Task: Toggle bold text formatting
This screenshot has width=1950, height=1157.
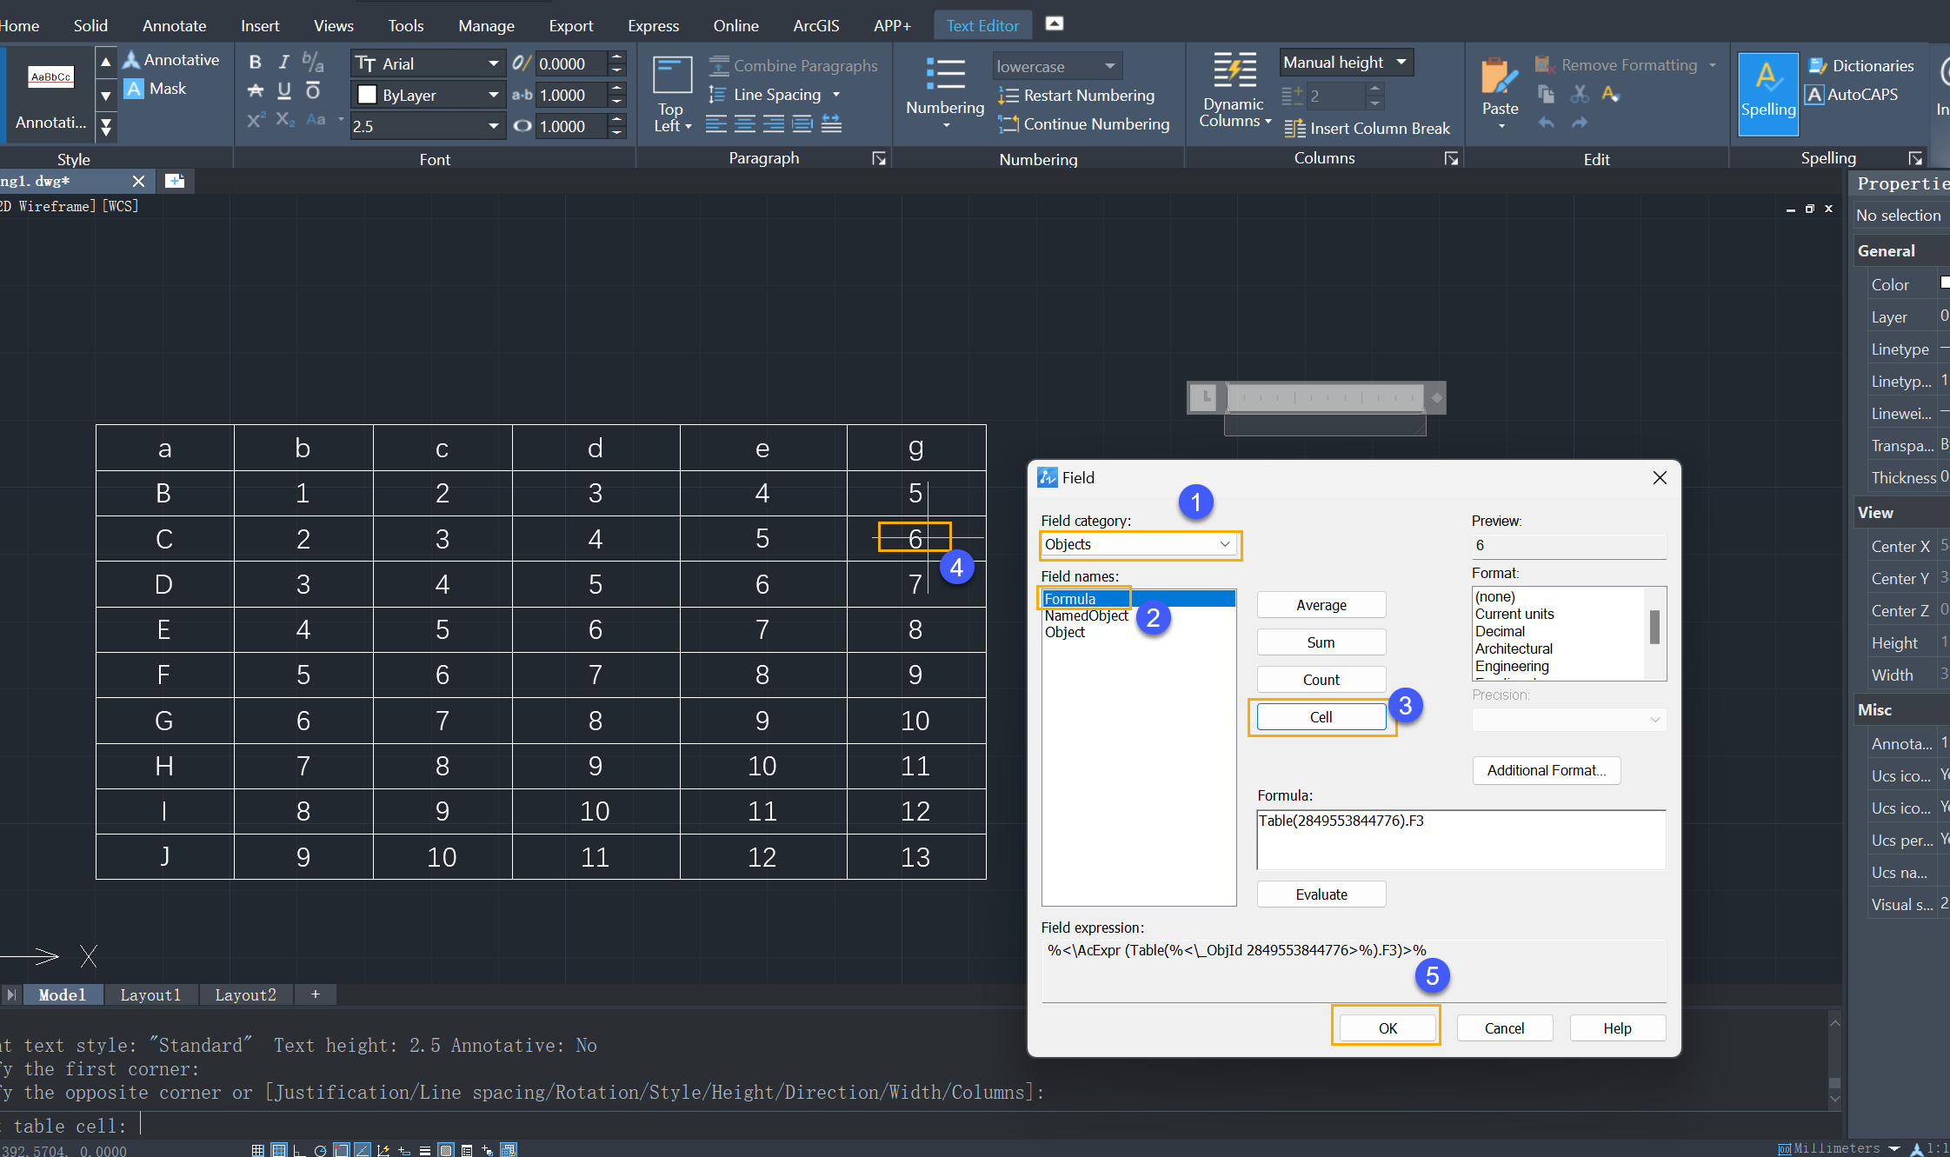Action: click(x=255, y=63)
